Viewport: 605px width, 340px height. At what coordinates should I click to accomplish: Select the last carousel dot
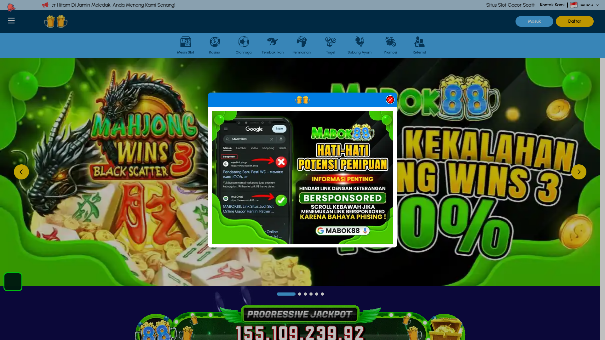pos(322,294)
